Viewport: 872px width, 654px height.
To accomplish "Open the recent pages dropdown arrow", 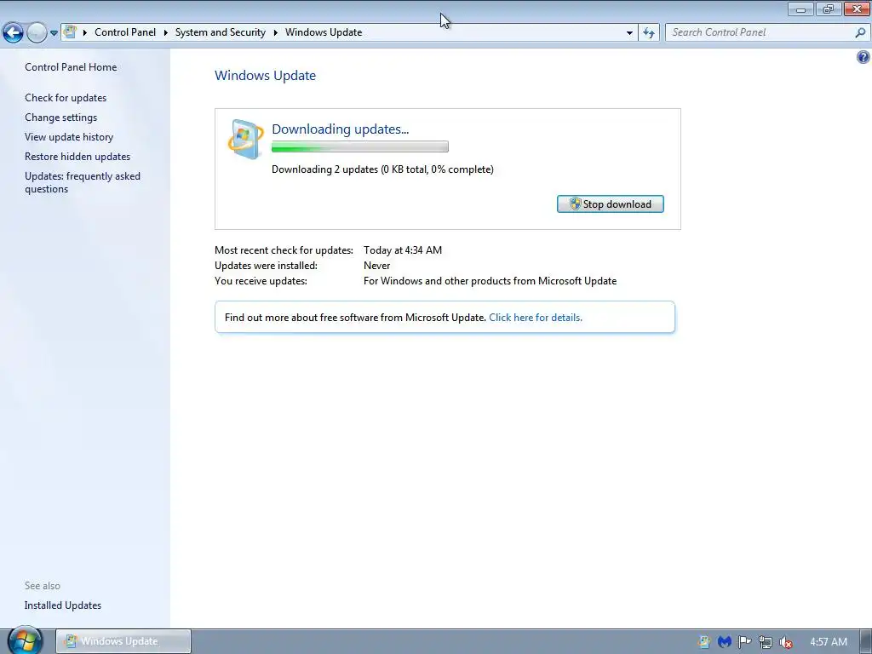I will [x=54, y=33].
